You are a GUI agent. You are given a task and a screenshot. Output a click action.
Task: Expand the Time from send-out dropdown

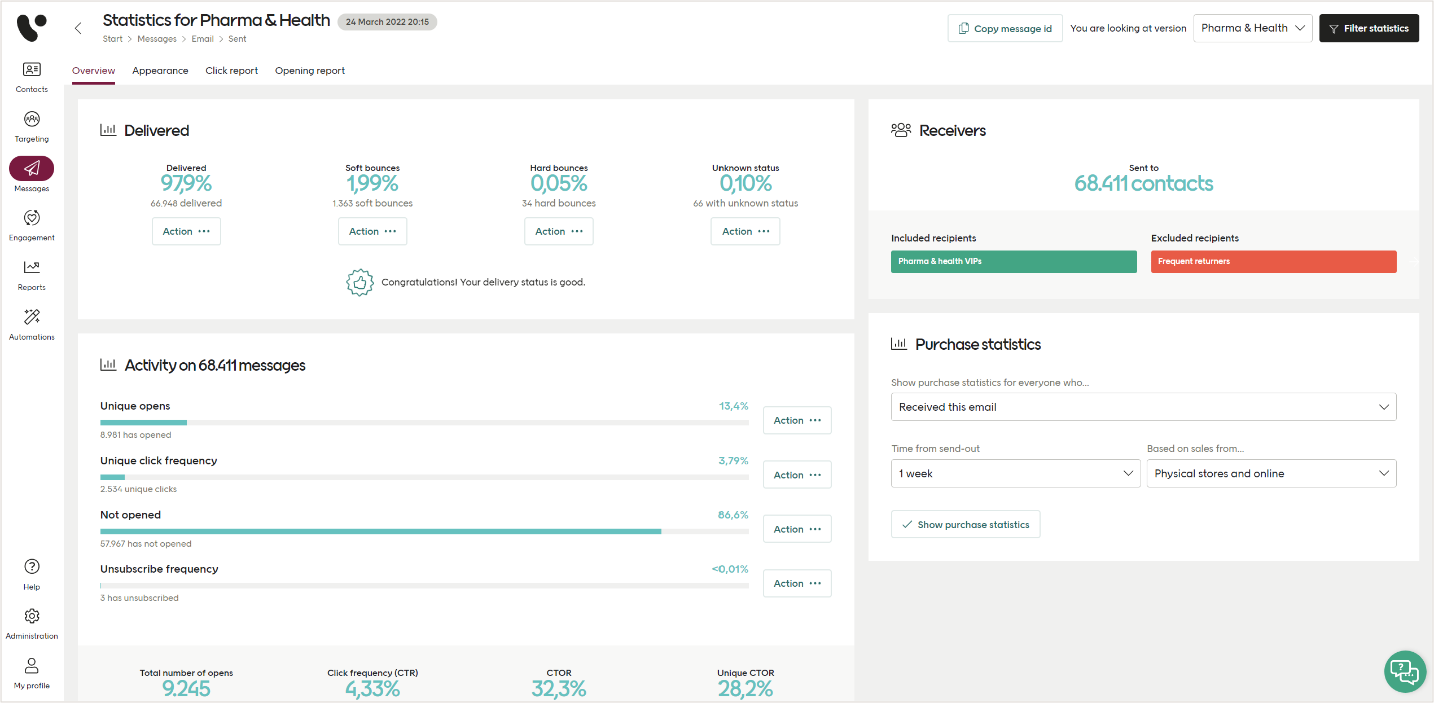click(x=1015, y=473)
